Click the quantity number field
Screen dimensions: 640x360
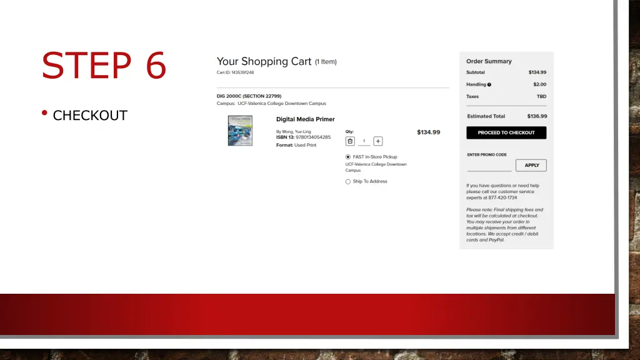click(364, 141)
